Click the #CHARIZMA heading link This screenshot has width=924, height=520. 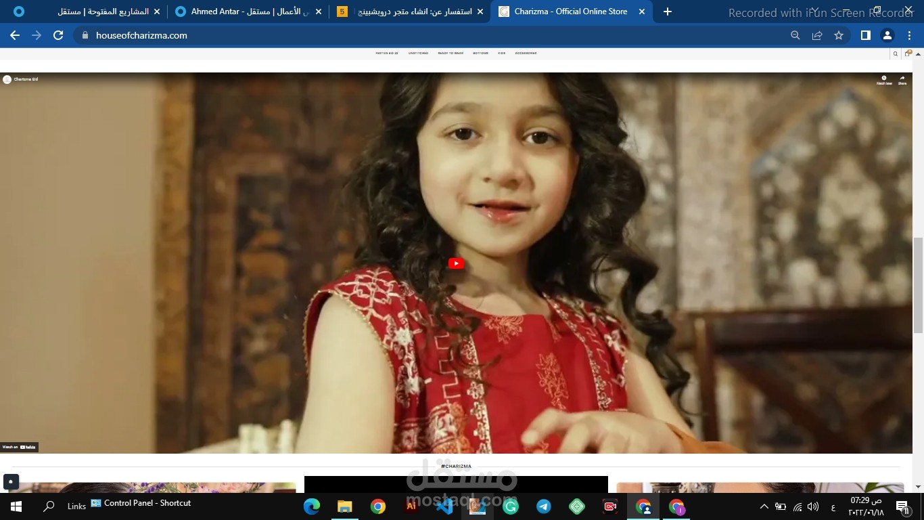pyautogui.click(x=456, y=466)
